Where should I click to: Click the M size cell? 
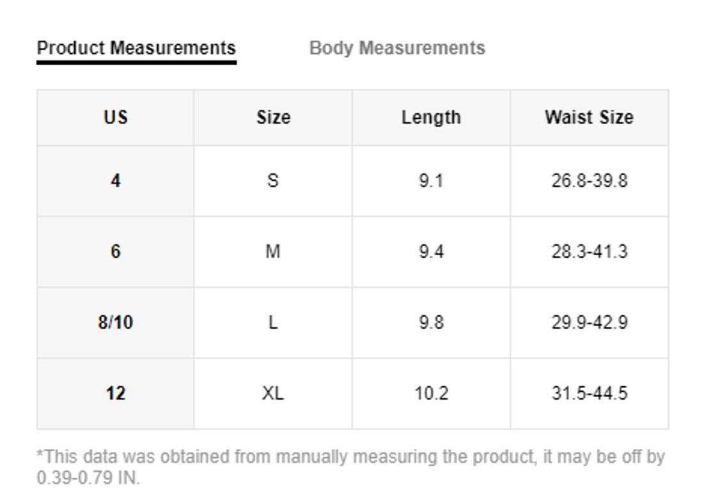[x=273, y=251]
